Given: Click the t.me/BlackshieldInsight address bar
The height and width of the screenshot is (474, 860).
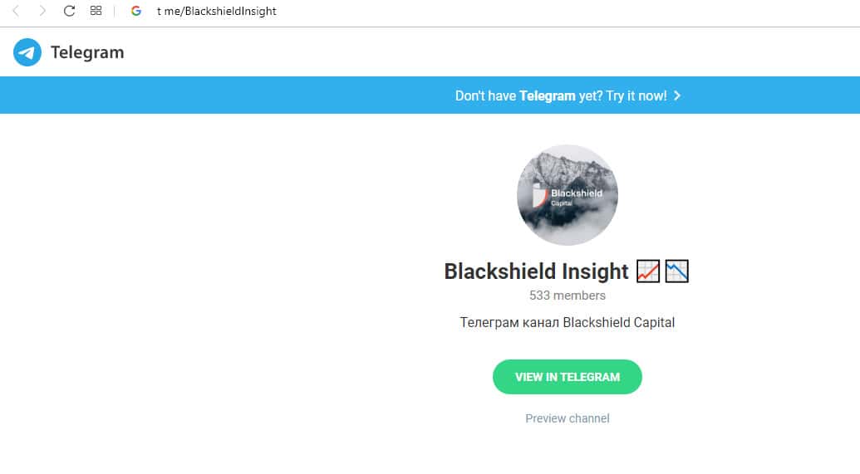Looking at the screenshot, I should point(217,11).
